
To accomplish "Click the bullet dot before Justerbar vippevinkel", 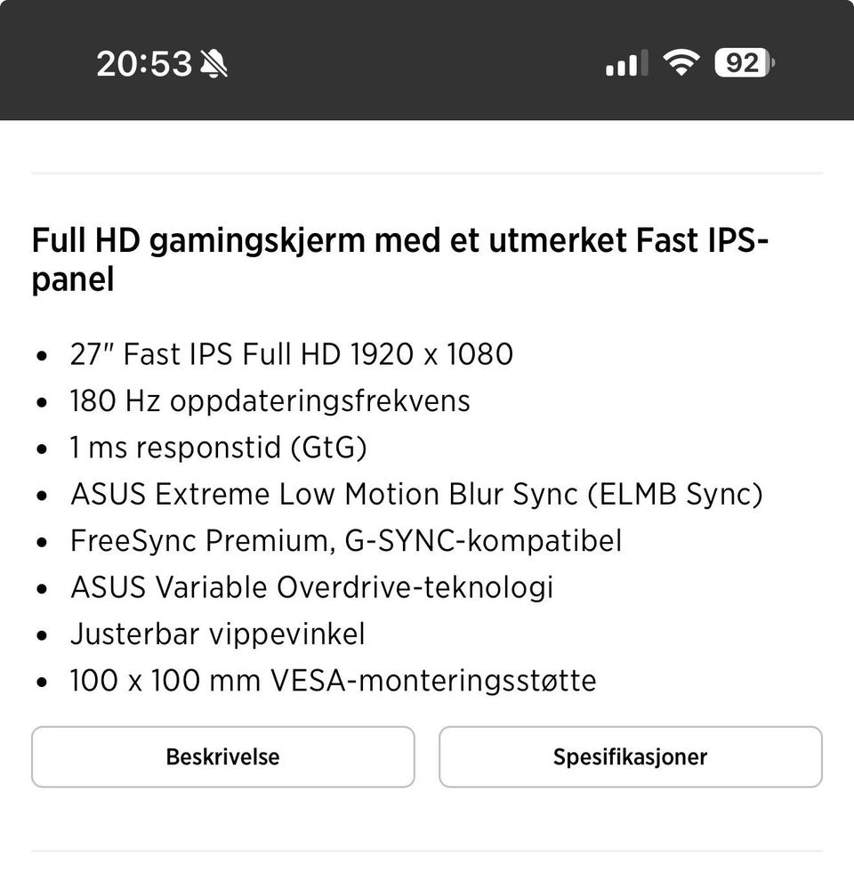I will click(42, 636).
